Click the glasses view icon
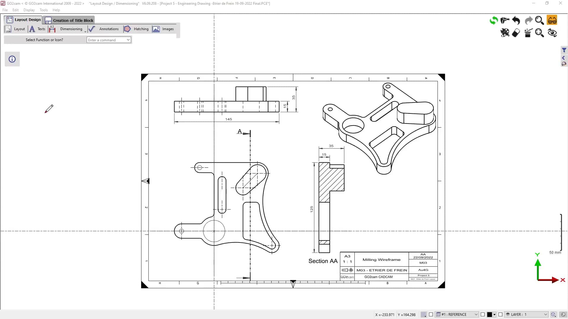Image resolution: width=568 pixels, height=319 pixels. tap(552, 20)
